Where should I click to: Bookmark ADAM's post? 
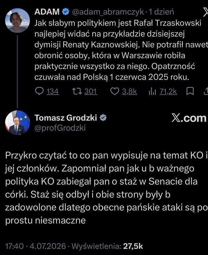coord(190,91)
